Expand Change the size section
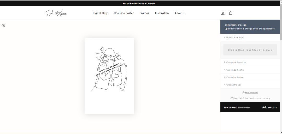This screenshot has width=282, height=134. click(250, 85)
